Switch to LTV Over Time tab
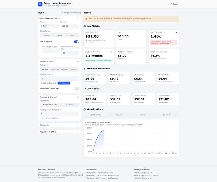Screen dimensions: 217x182 (x=96, y=115)
